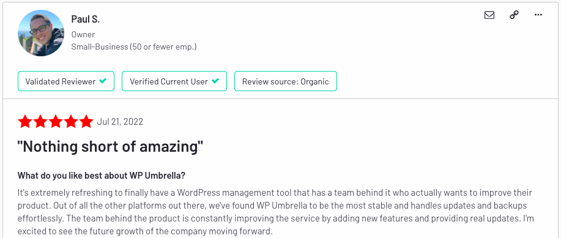This screenshot has width=561, height=238.
Task: Copy review link via chain icon
Action: [514, 15]
